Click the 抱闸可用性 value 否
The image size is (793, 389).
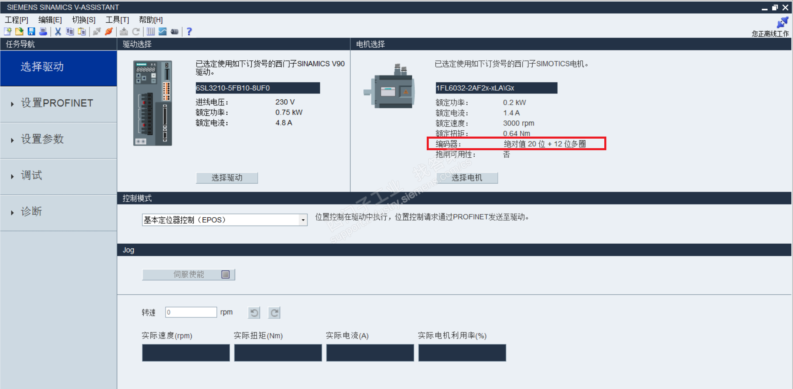(x=507, y=154)
